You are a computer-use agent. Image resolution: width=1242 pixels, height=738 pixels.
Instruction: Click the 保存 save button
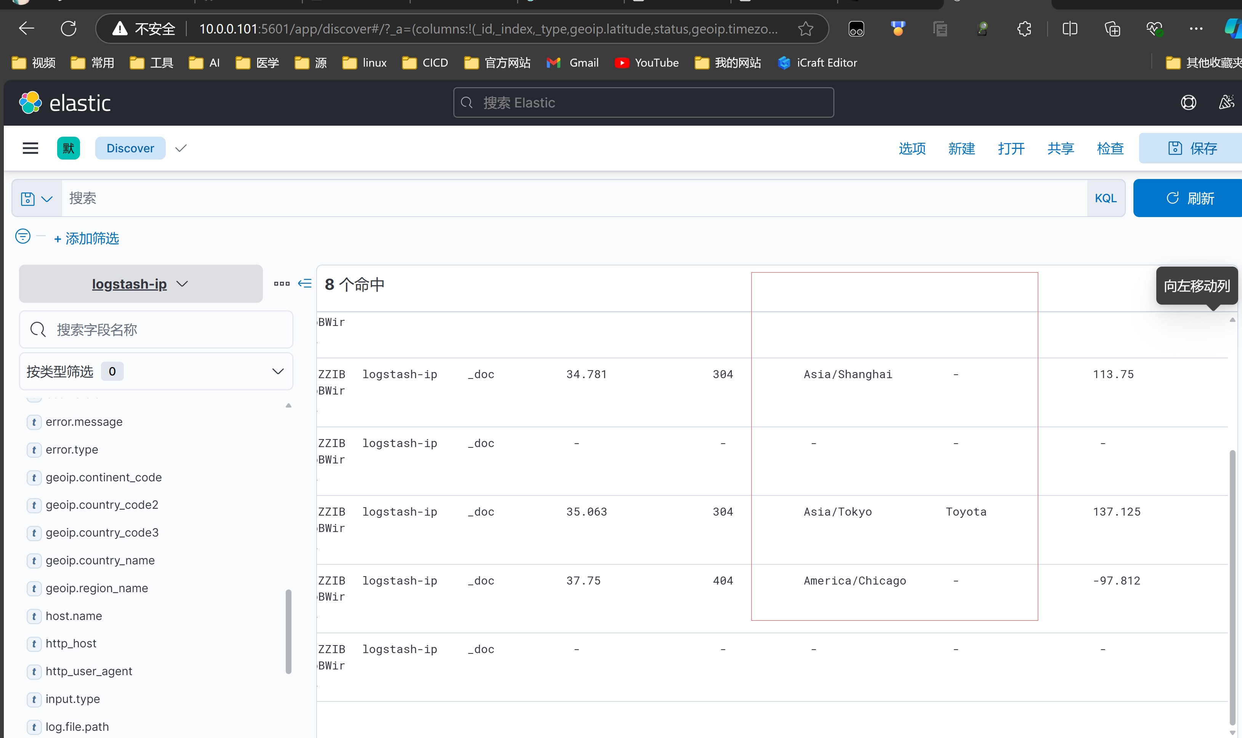[x=1191, y=148]
